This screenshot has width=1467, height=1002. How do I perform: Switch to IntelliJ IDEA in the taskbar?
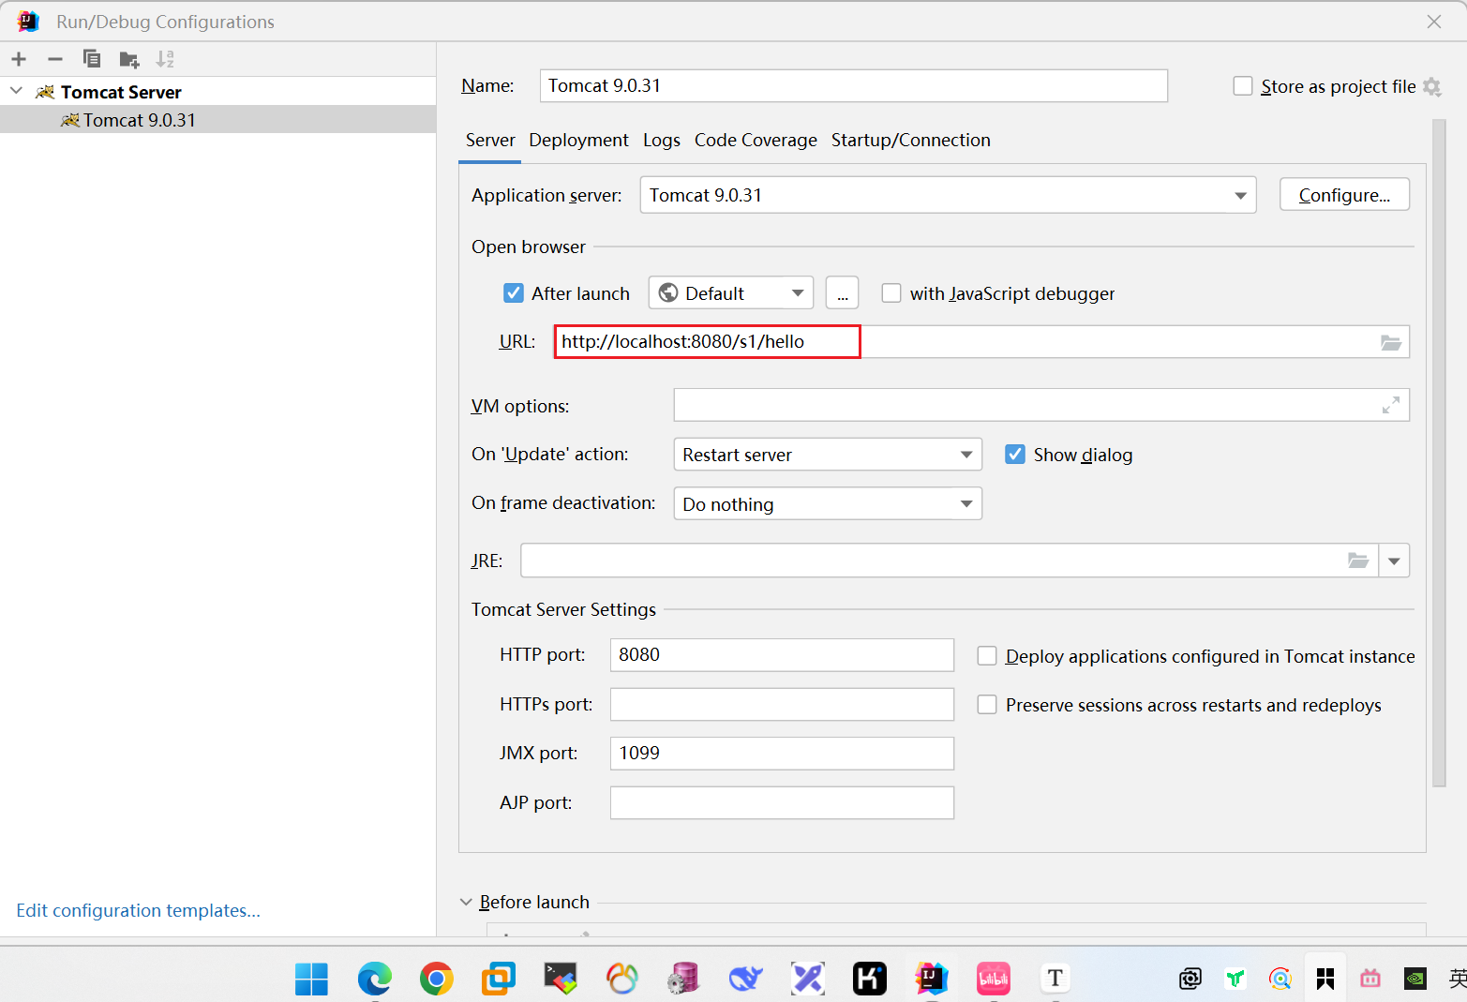coord(932,979)
